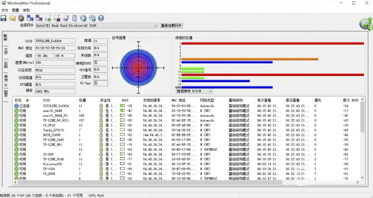Screen dimensions: 373x198
Task: Click the 信道 field showing 11
Action: pos(100,41)
